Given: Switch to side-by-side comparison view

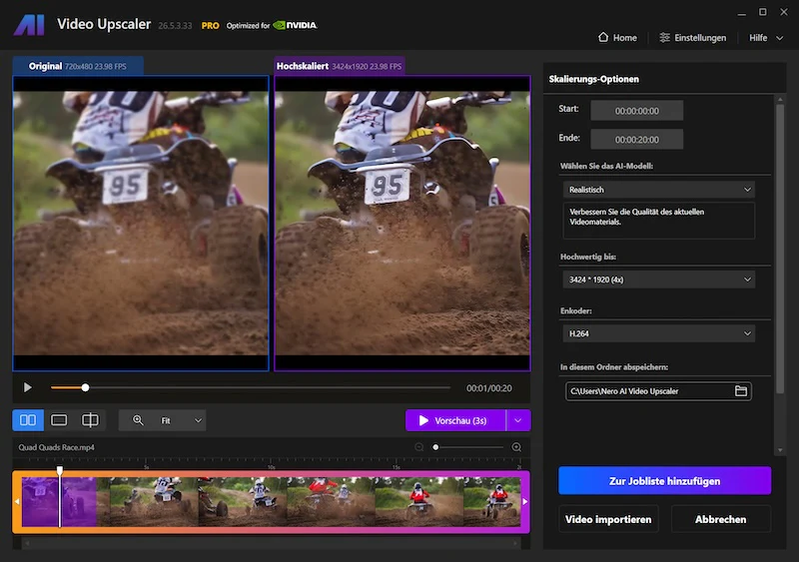Looking at the screenshot, I should tap(28, 420).
